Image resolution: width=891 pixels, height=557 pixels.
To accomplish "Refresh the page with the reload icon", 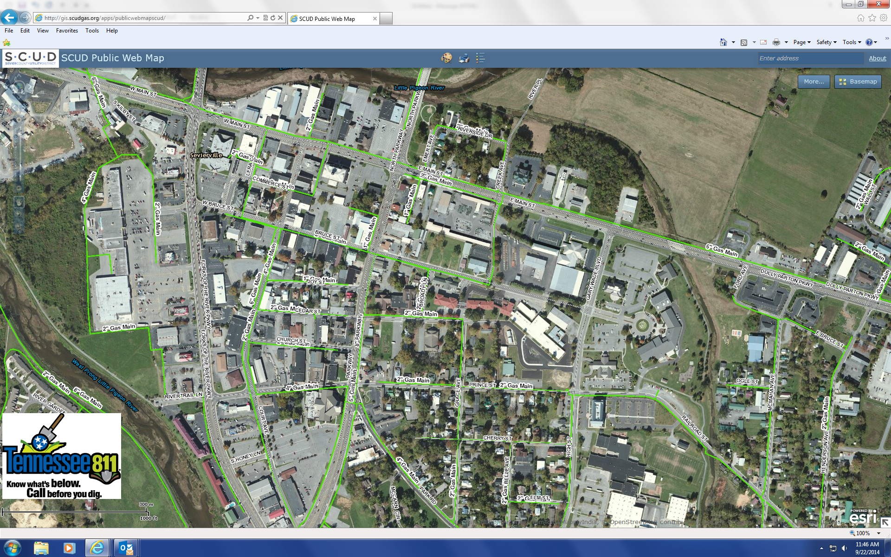I will [x=273, y=18].
